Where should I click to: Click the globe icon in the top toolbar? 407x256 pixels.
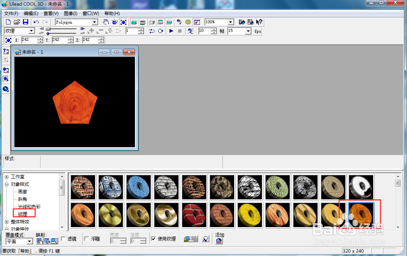(x=188, y=22)
